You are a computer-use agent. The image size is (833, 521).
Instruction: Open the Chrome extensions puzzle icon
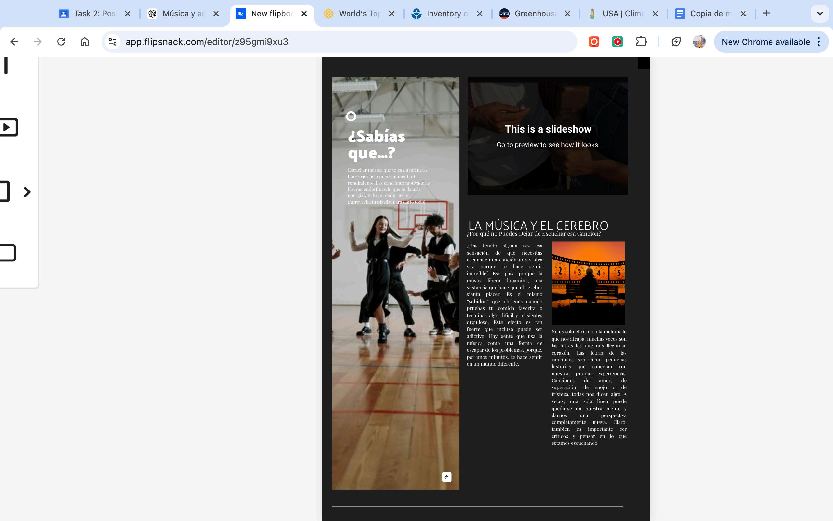641,42
